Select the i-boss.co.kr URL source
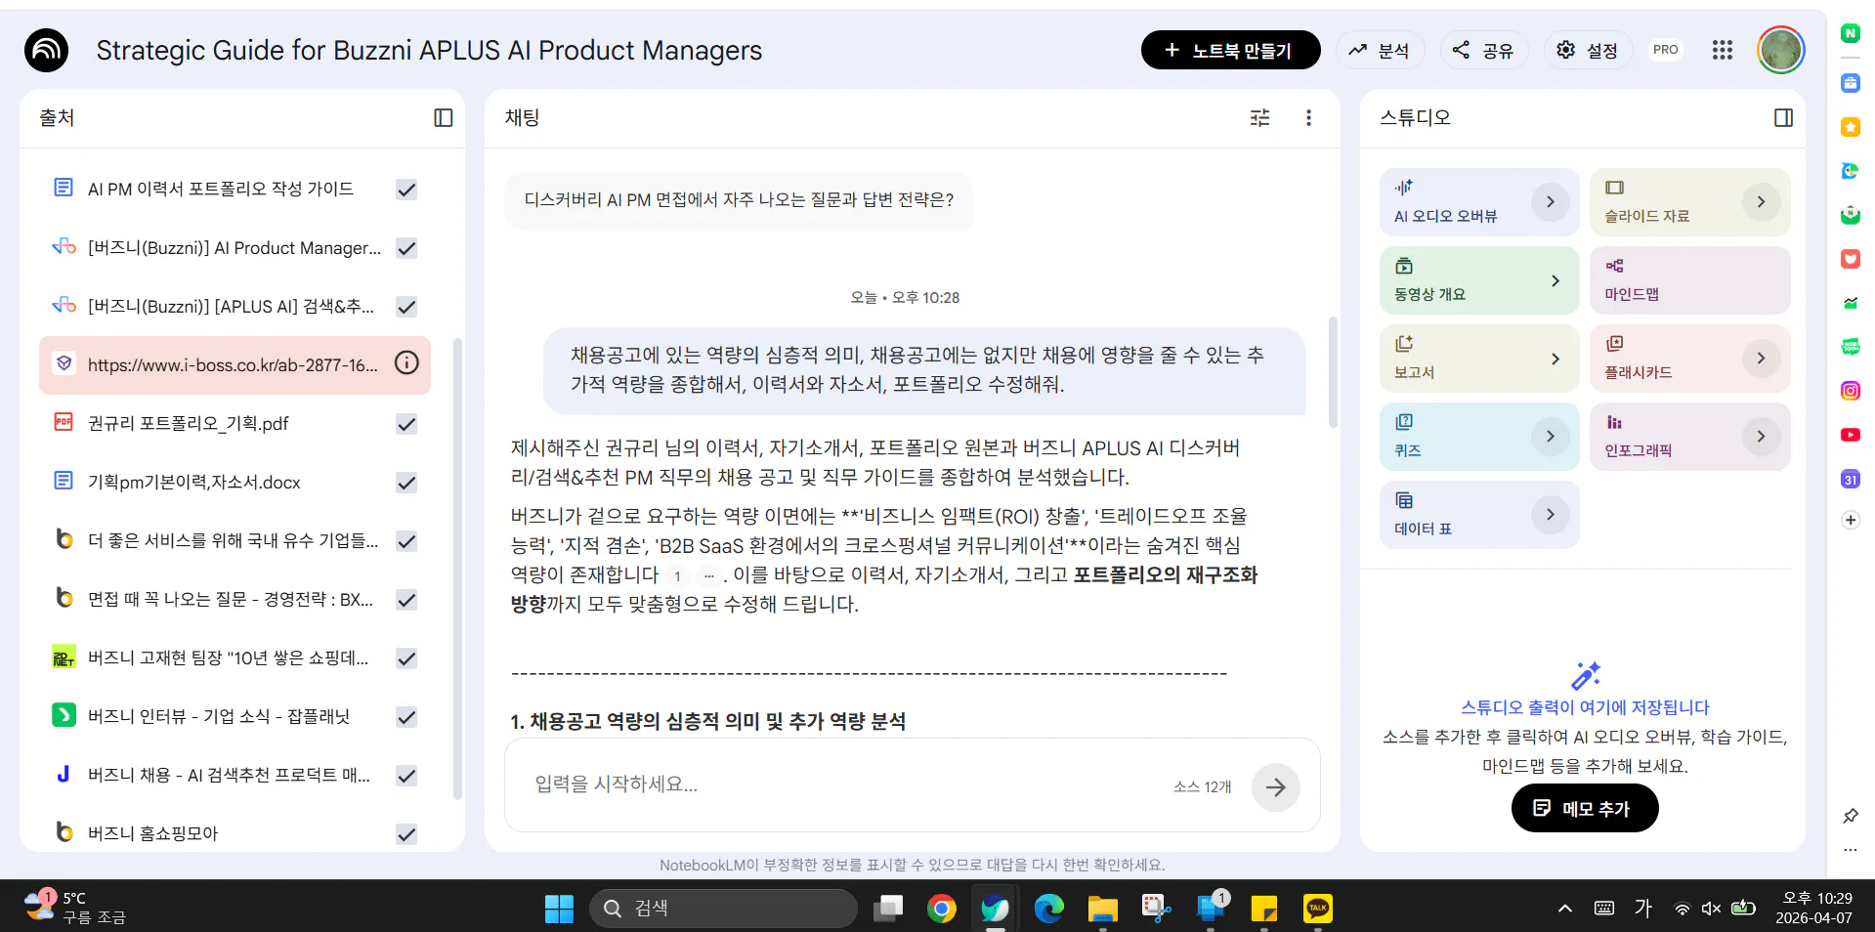 point(234,364)
